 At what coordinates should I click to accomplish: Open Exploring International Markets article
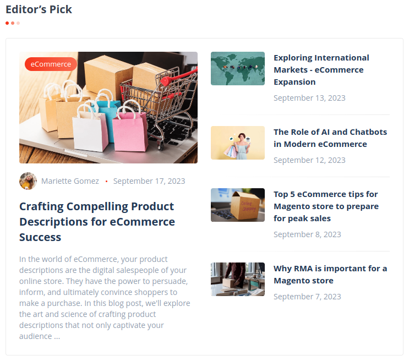pos(321,70)
